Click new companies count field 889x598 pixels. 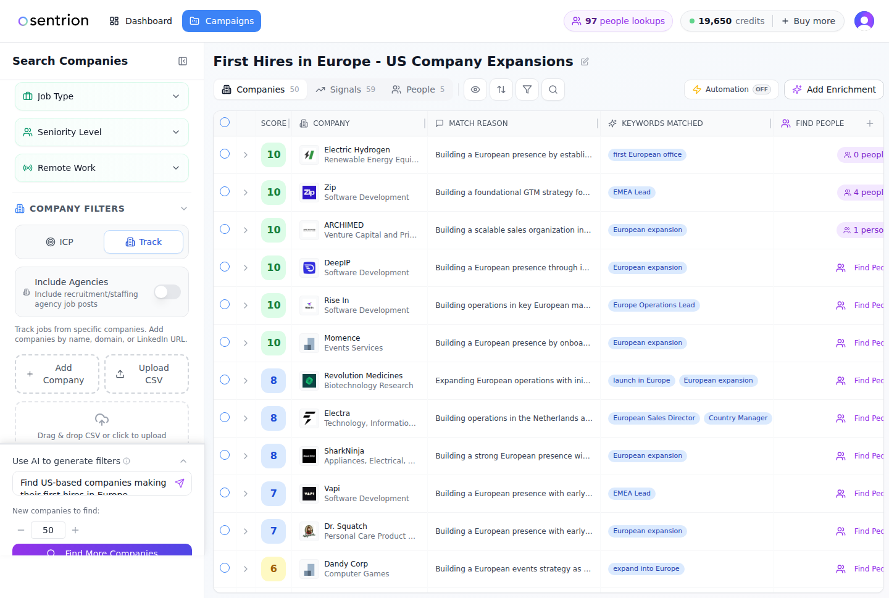48,530
